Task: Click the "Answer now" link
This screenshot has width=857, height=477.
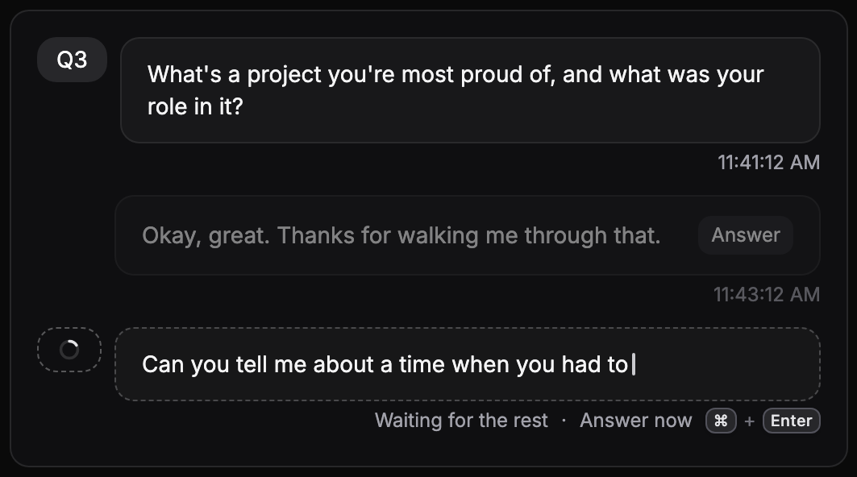Action: point(635,421)
